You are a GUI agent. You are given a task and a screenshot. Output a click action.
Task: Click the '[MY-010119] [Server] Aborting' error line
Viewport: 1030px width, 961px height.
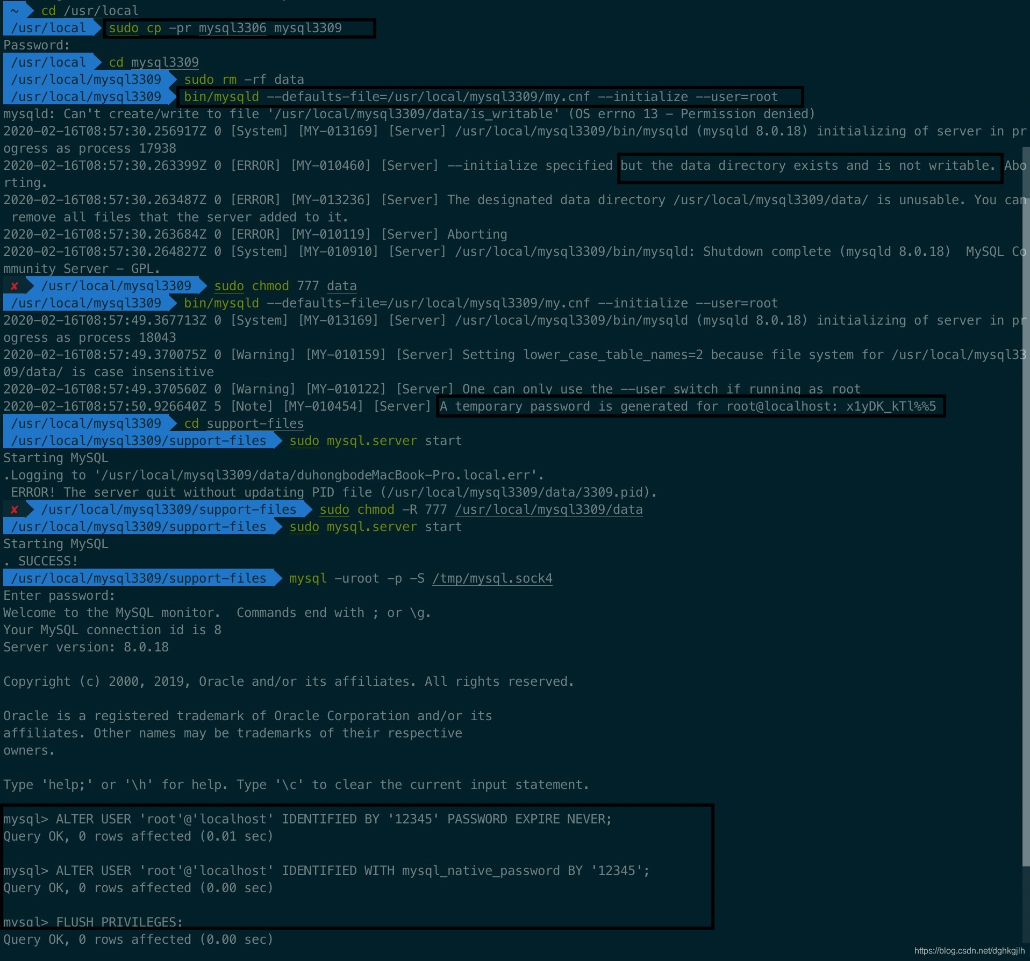pos(255,234)
